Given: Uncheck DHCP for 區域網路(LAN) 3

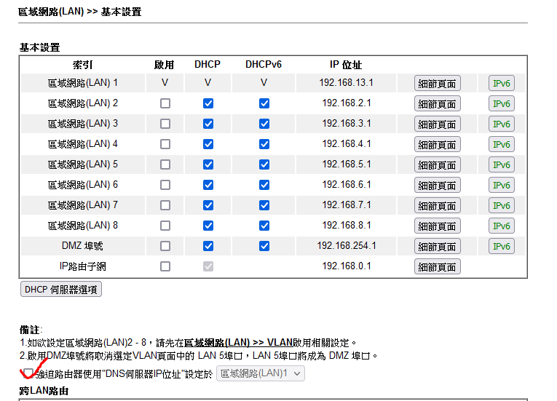Looking at the screenshot, I should tap(208, 124).
